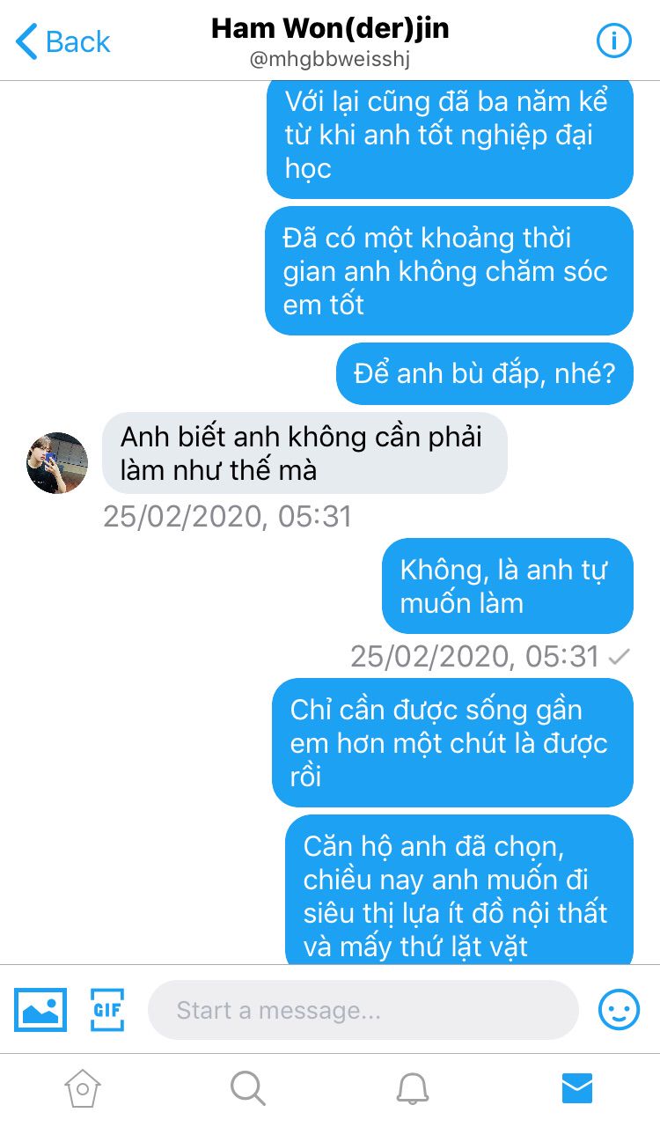The height and width of the screenshot is (1142, 660).
Task: Tap the sender's profile avatar
Action: pos(57,462)
